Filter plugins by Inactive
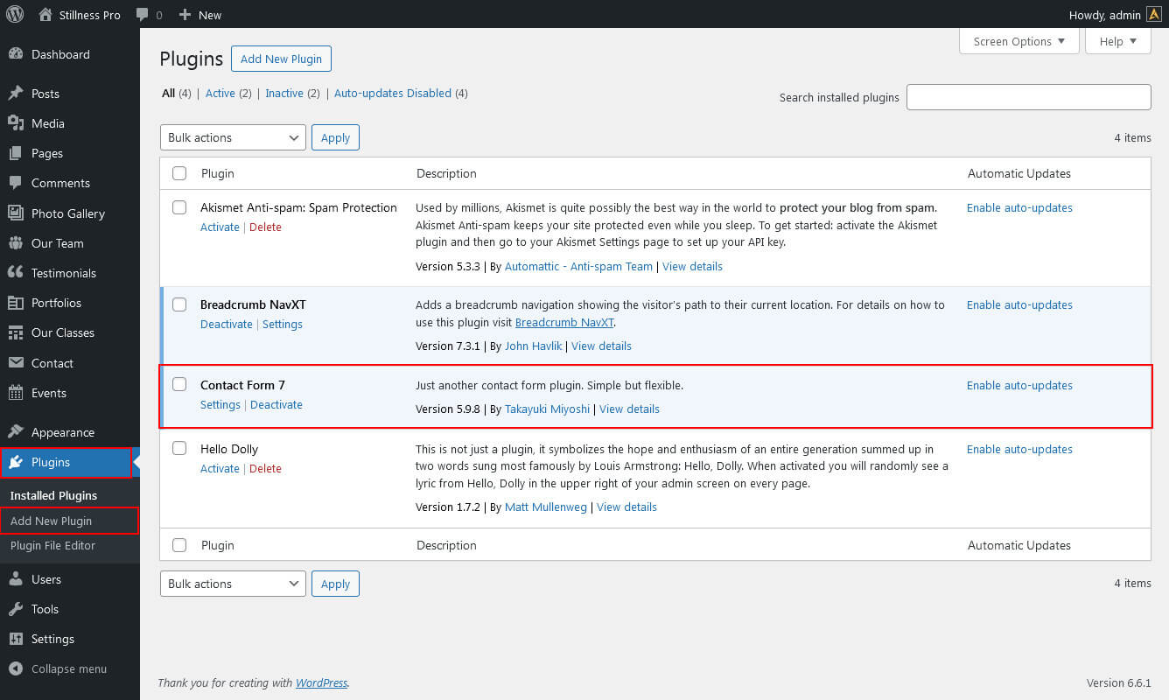This screenshot has width=1169, height=700. pos(284,93)
